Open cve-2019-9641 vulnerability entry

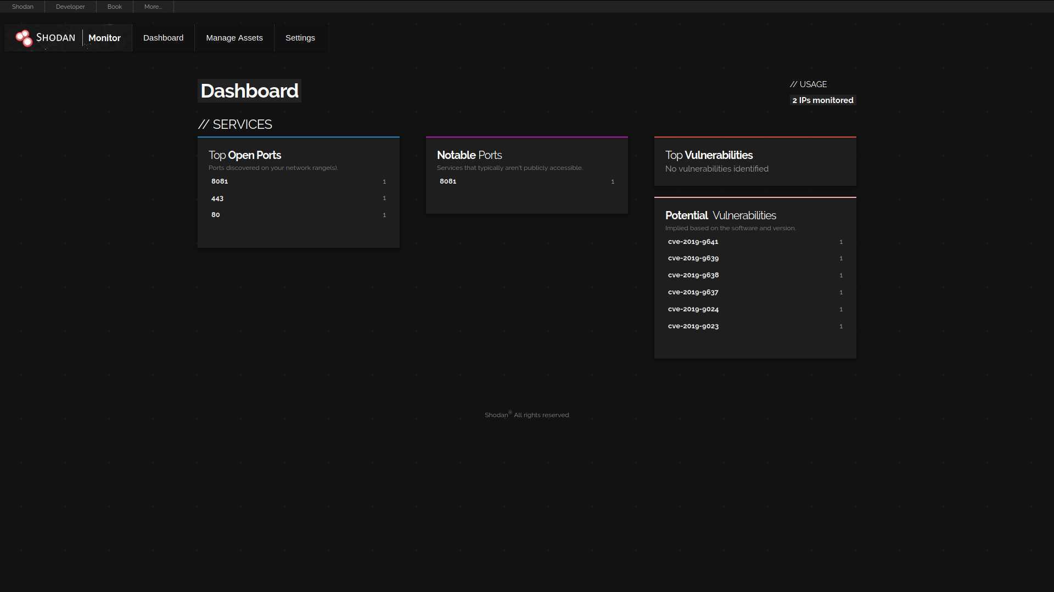click(x=693, y=242)
